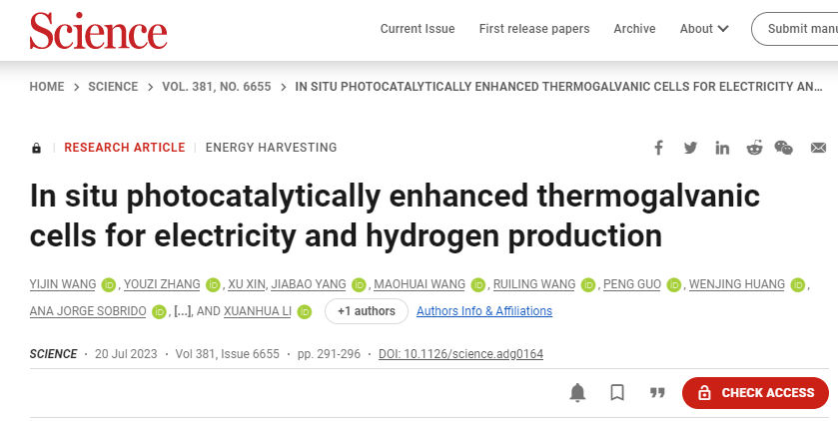Click the bell alert icon
This screenshot has width=838, height=421.
577,393
